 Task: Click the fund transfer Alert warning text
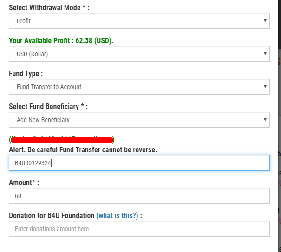[x=83, y=149]
